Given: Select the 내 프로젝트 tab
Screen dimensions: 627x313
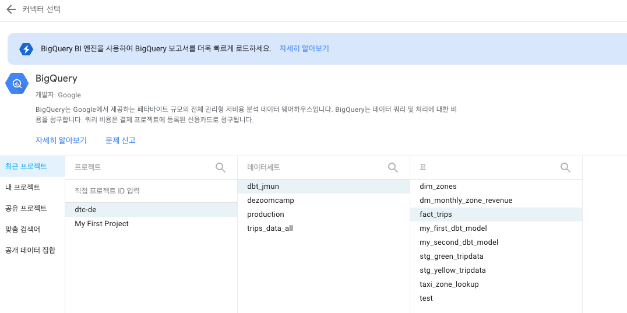Looking at the screenshot, I should pyautogui.click(x=33, y=188).
